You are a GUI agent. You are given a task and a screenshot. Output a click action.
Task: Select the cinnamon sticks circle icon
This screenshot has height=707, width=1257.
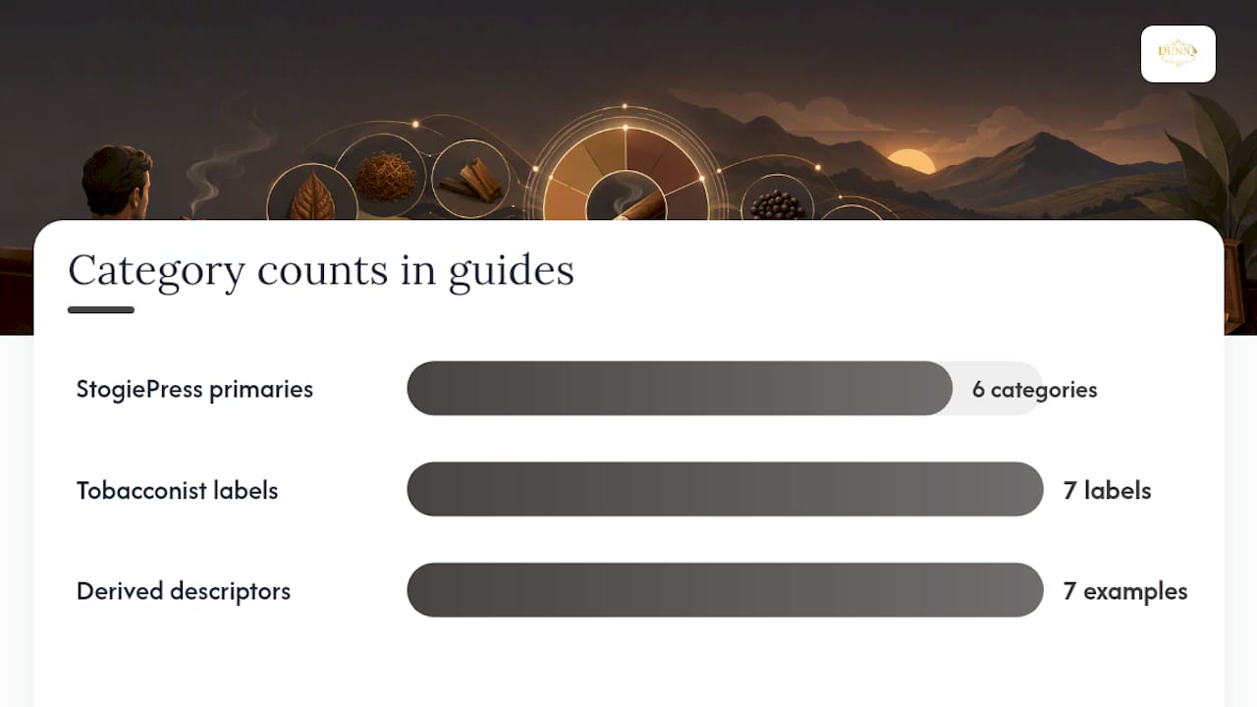click(x=470, y=179)
